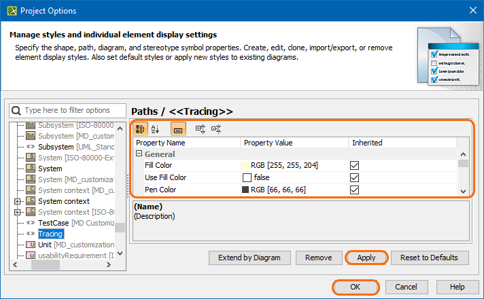Select bold System entry in the tree
The height and width of the screenshot is (299, 484).
[x=50, y=169]
